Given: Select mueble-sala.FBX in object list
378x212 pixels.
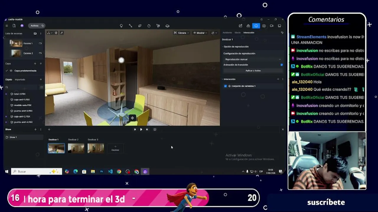Looking at the screenshot, I should tap(22, 105).
